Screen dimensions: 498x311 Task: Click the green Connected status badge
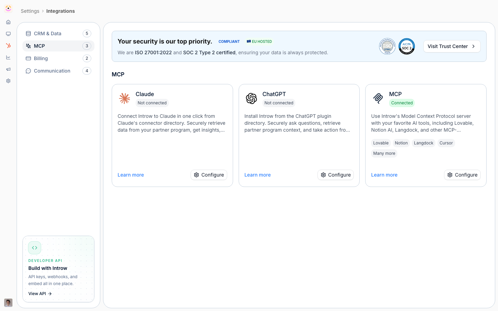pyautogui.click(x=402, y=103)
